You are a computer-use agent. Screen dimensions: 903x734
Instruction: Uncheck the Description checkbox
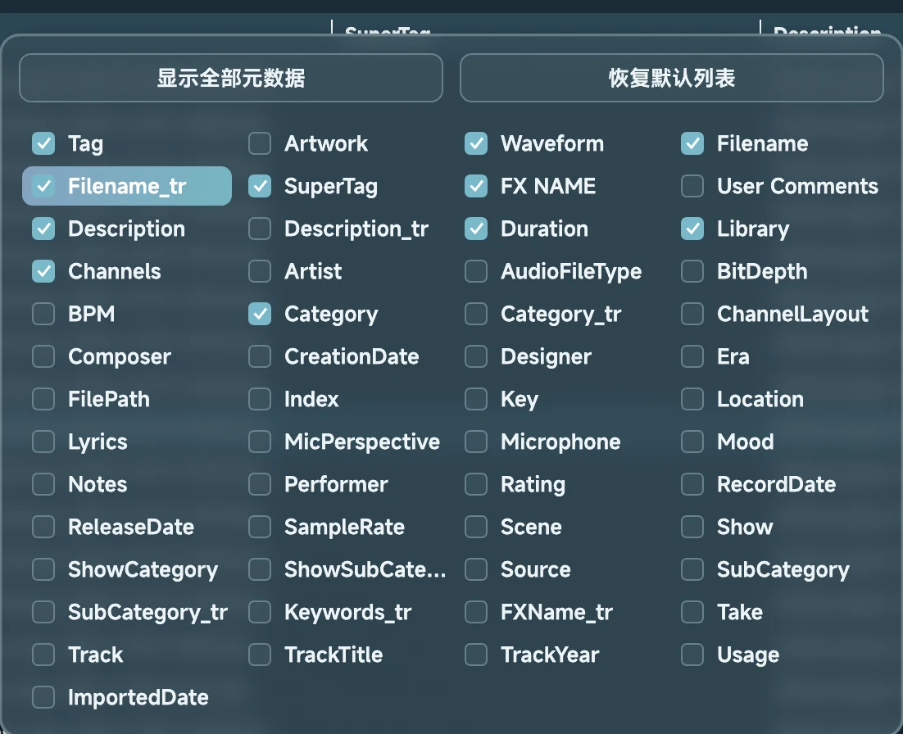pos(43,229)
